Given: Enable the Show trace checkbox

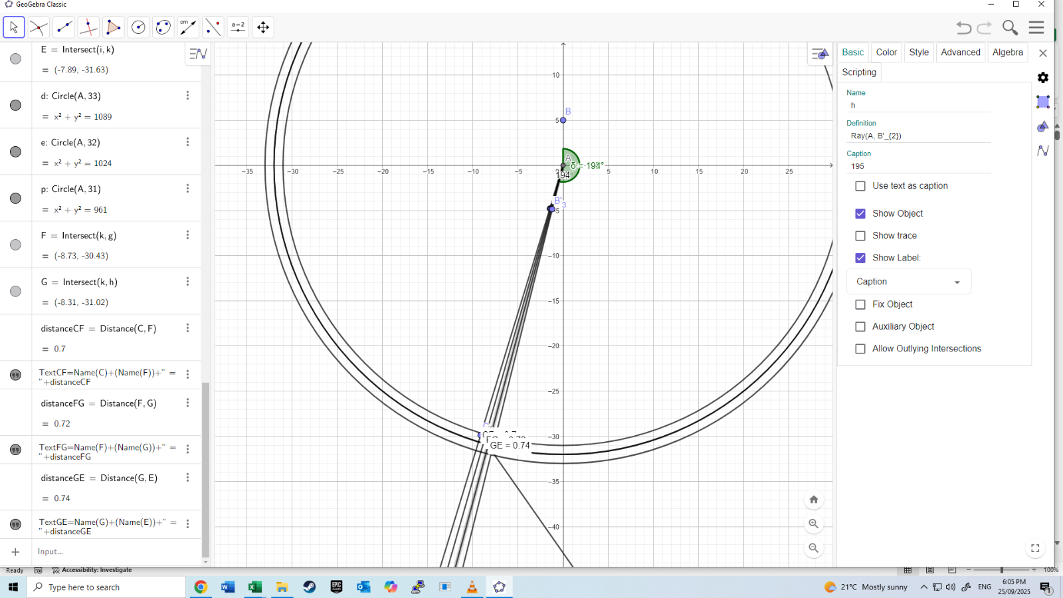Looking at the screenshot, I should (x=860, y=236).
